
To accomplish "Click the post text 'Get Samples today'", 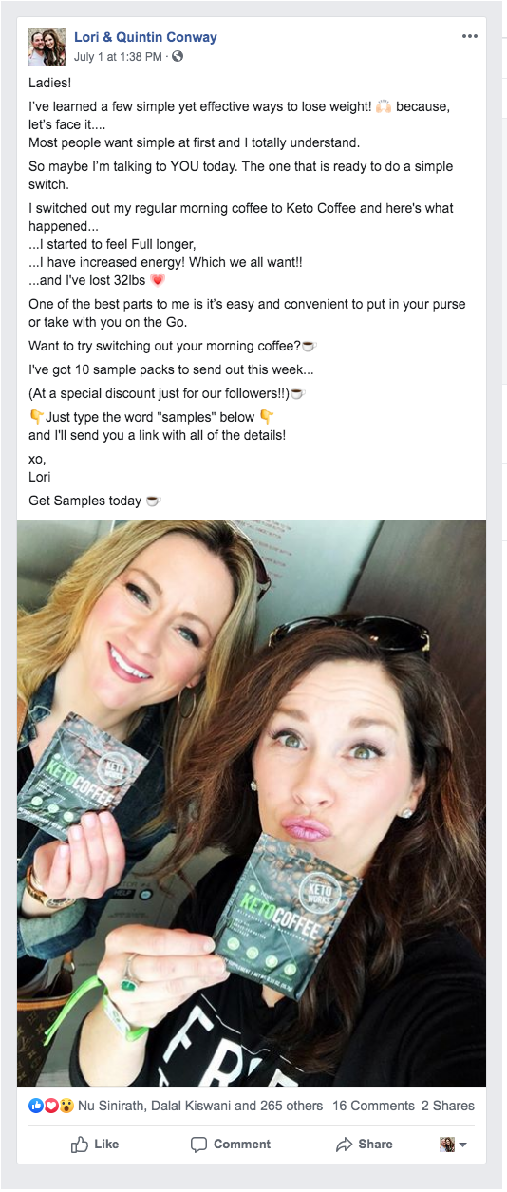I will [85, 501].
